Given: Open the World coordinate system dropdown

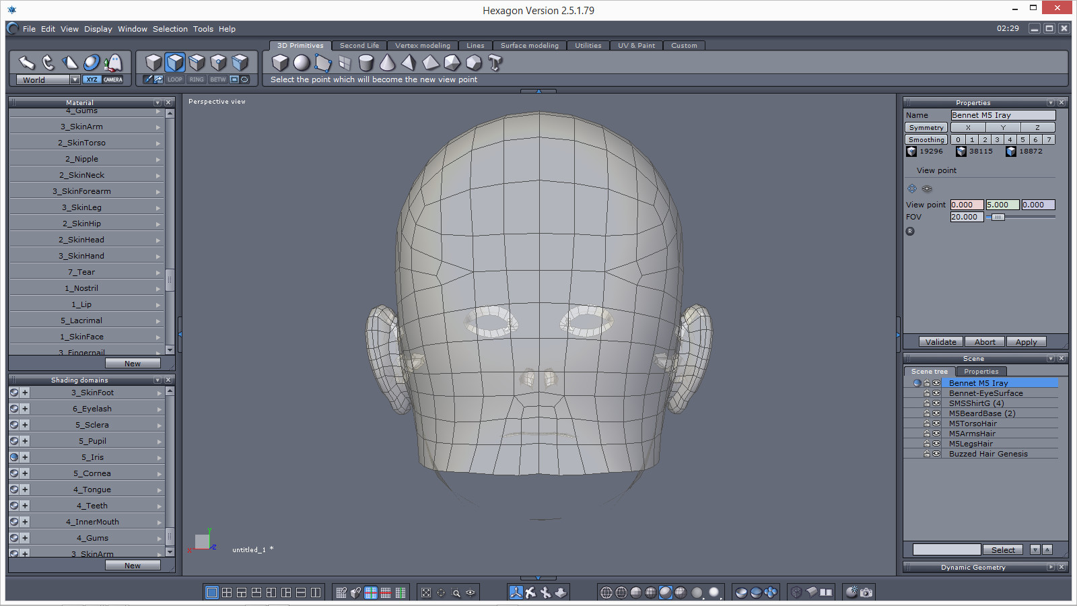Looking at the screenshot, I should pos(75,79).
